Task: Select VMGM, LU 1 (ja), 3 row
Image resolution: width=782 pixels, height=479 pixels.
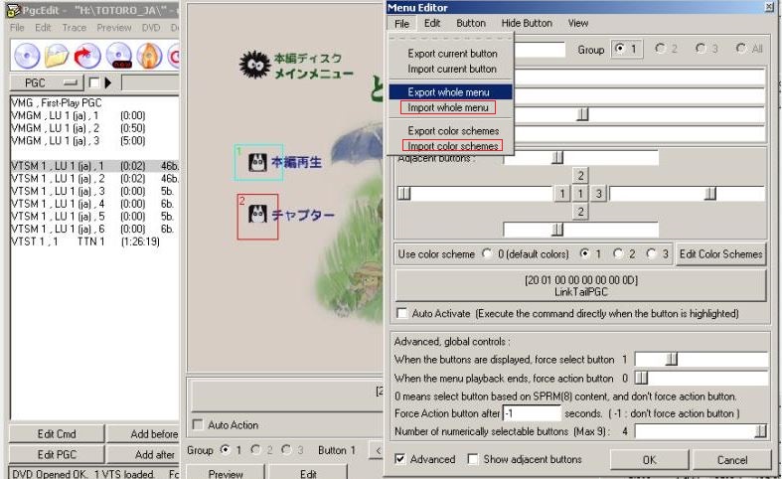Action: (94, 141)
